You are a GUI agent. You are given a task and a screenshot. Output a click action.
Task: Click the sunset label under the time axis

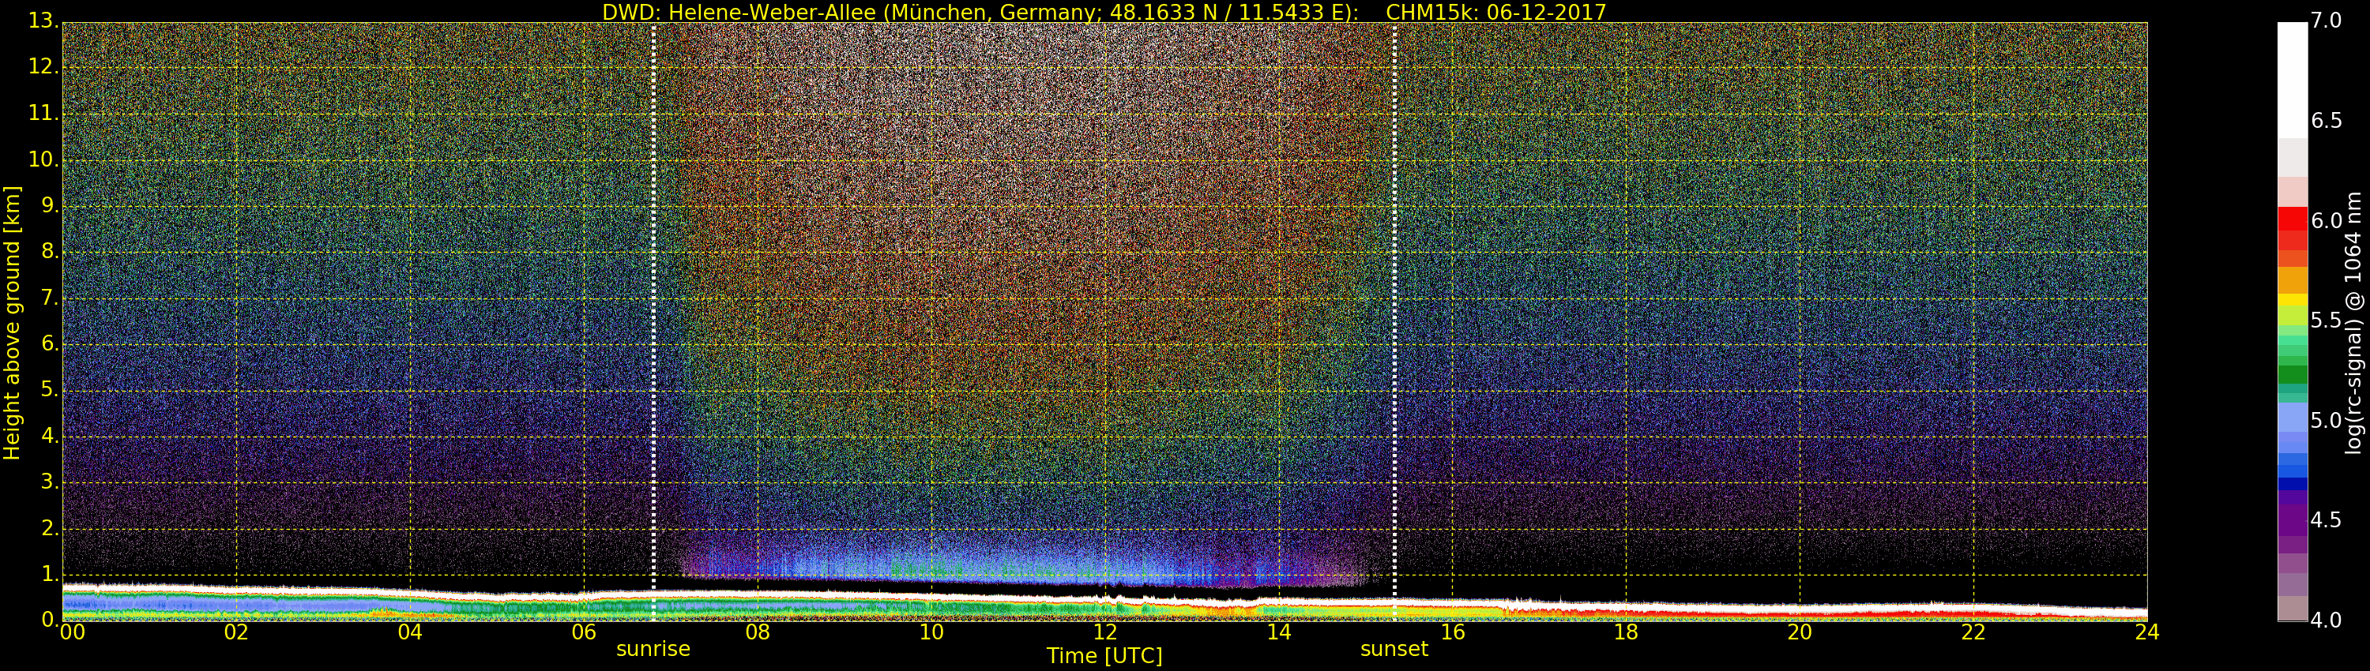[x=1394, y=649]
